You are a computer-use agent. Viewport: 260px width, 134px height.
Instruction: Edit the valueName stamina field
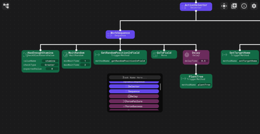[50, 61]
